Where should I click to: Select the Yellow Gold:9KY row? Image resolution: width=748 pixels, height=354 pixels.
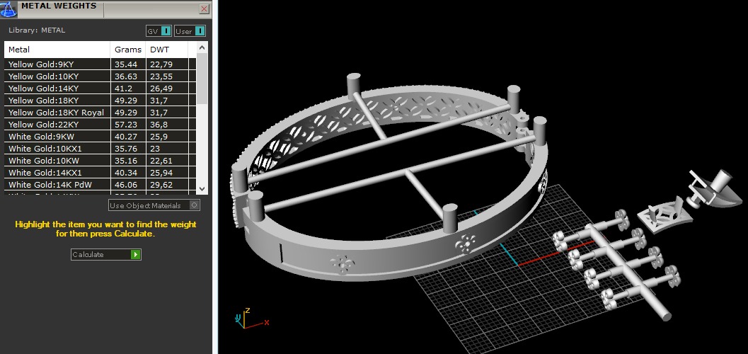pos(100,64)
